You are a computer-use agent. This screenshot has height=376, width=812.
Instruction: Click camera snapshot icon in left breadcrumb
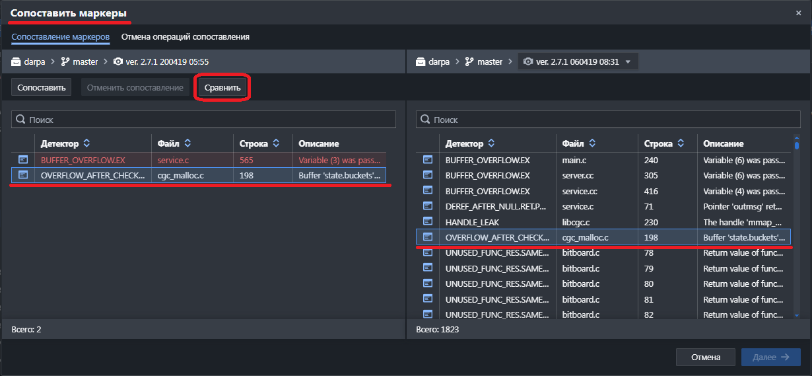(118, 61)
